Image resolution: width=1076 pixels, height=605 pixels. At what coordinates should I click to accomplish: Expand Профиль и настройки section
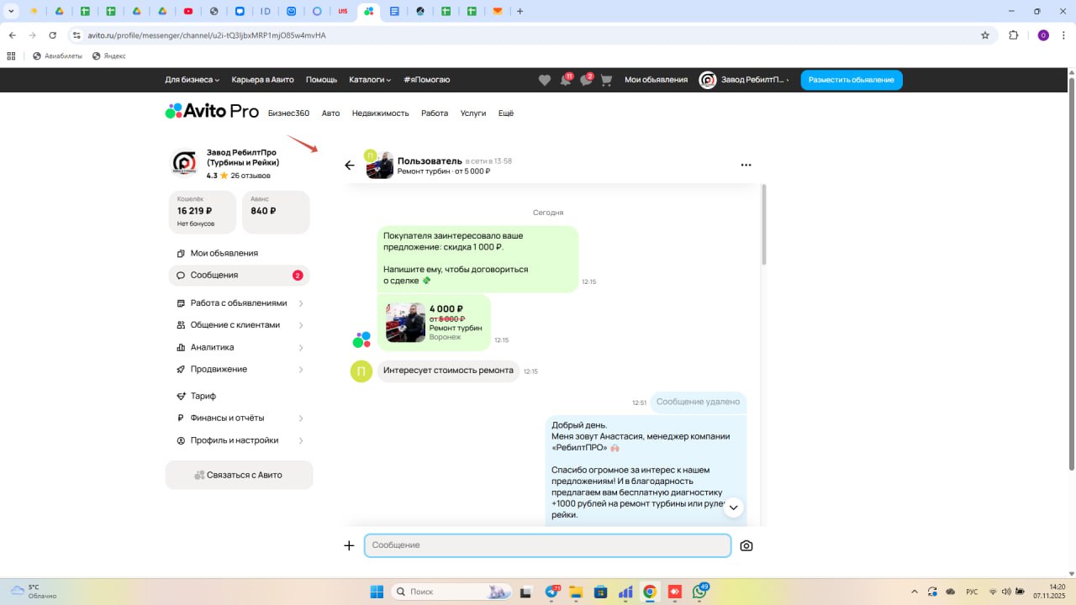239,440
